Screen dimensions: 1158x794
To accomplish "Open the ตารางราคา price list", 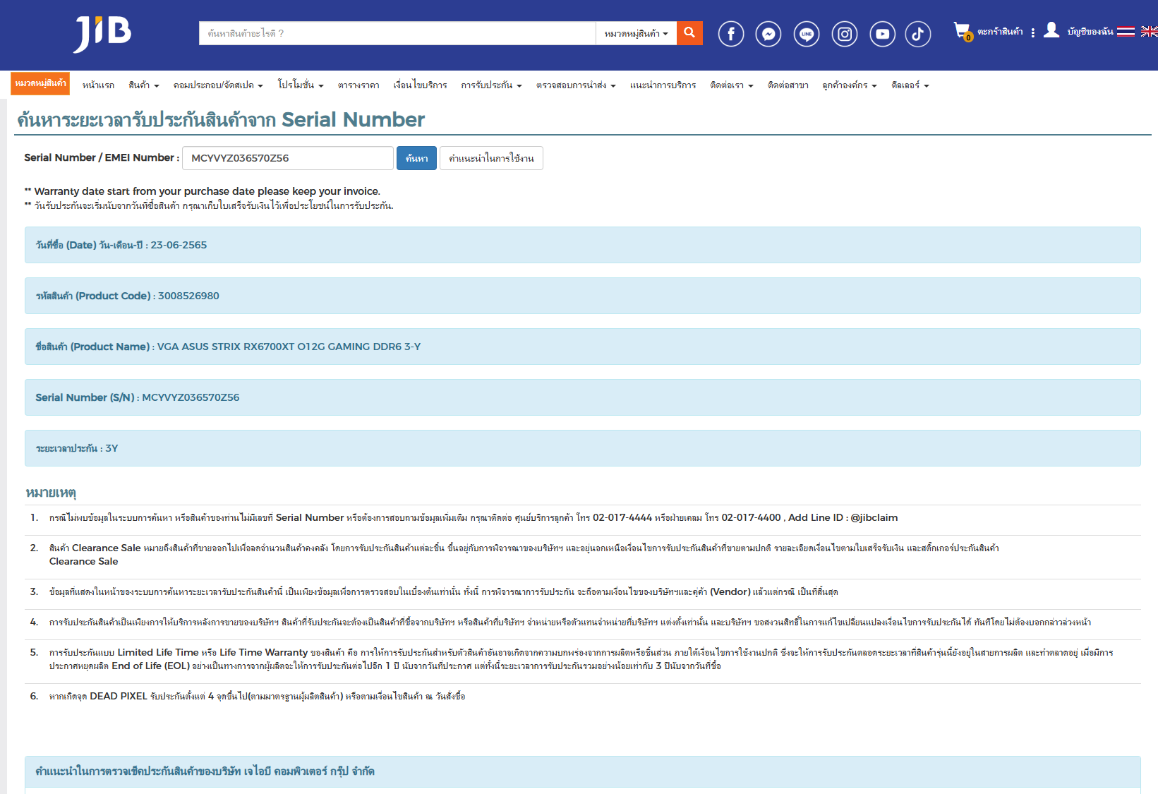I will (x=358, y=85).
